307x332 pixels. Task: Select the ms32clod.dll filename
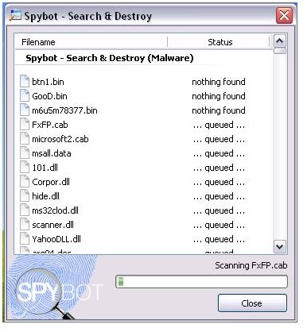coord(55,210)
